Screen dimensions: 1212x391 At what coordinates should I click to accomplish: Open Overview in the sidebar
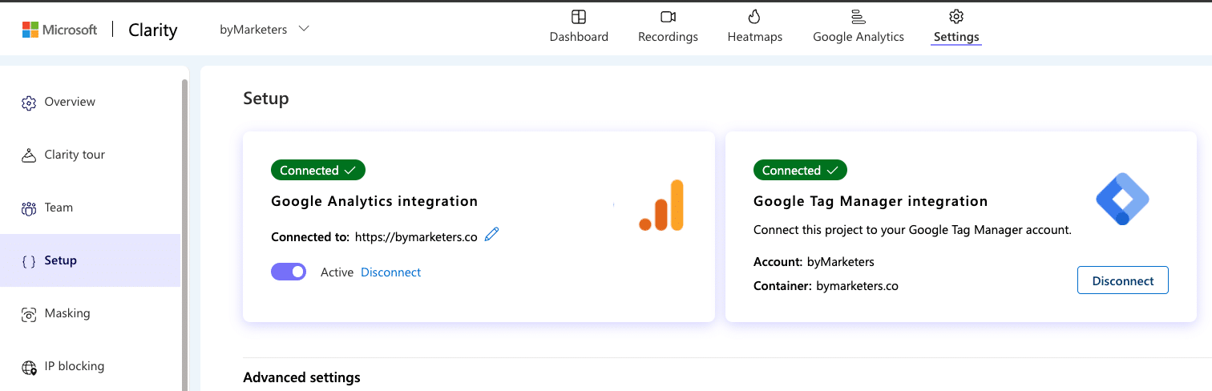pyautogui.click(x=70, y=102)
